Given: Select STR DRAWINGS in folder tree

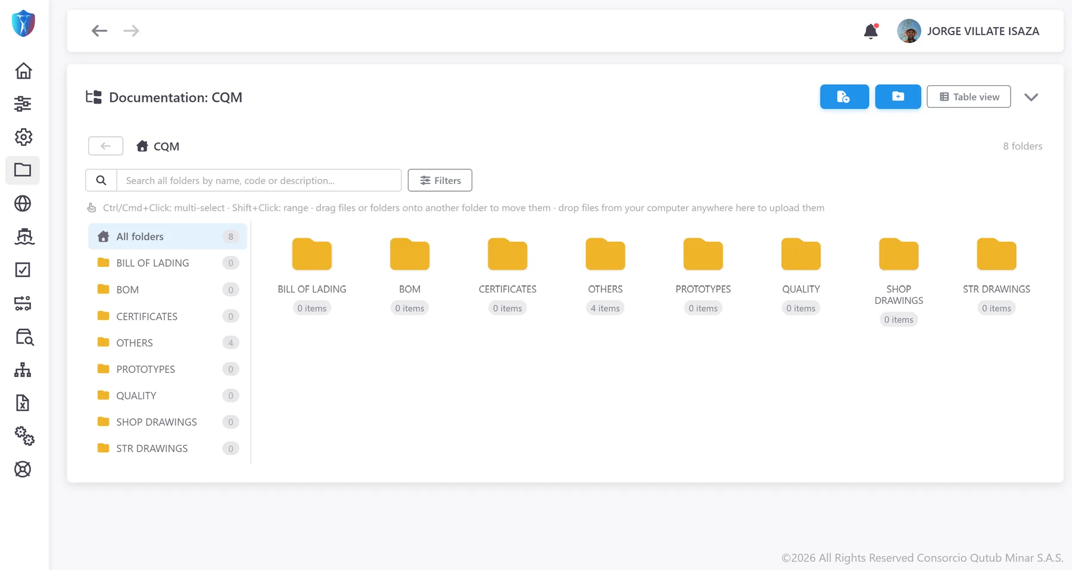Looking at the screenshot, I should pyautogui.click(x=167, y=448).
